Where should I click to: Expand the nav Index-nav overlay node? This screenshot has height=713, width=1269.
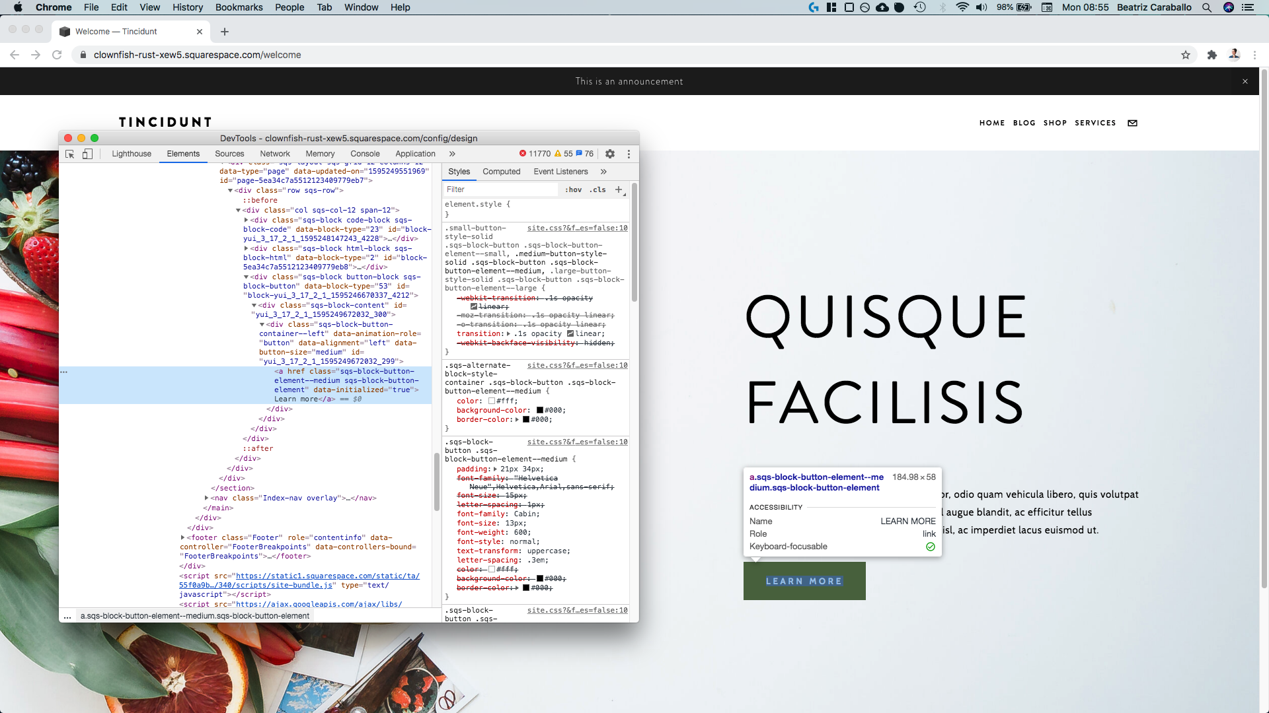point(207,498)
